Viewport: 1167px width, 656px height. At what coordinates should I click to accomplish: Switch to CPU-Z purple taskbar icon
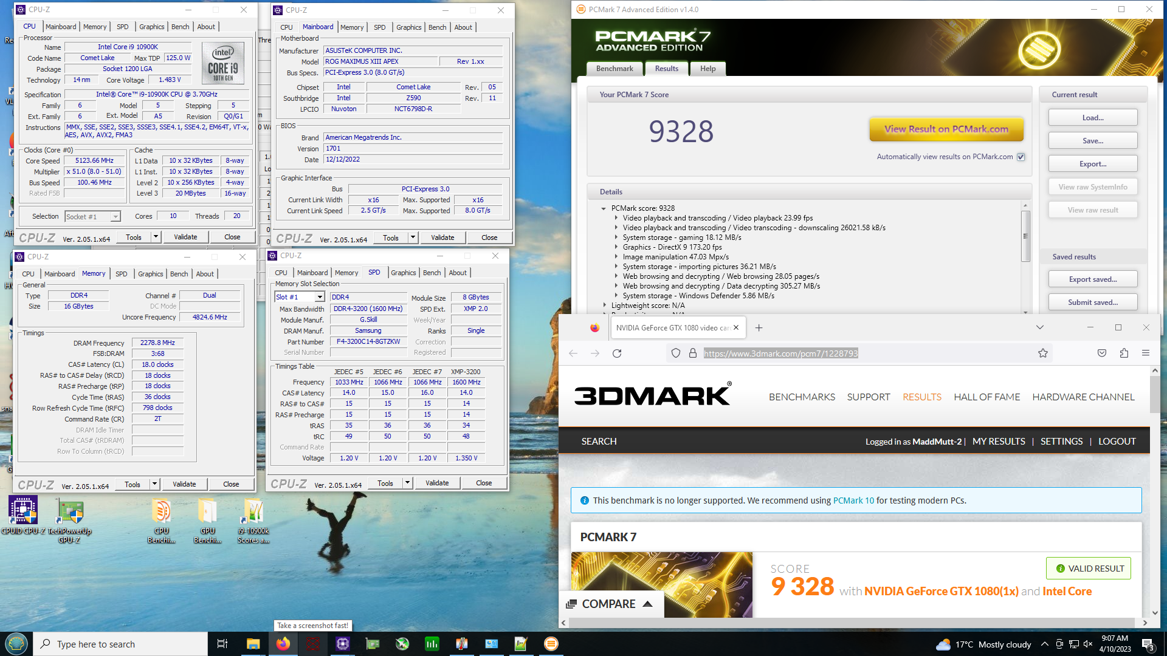(343, 644)
